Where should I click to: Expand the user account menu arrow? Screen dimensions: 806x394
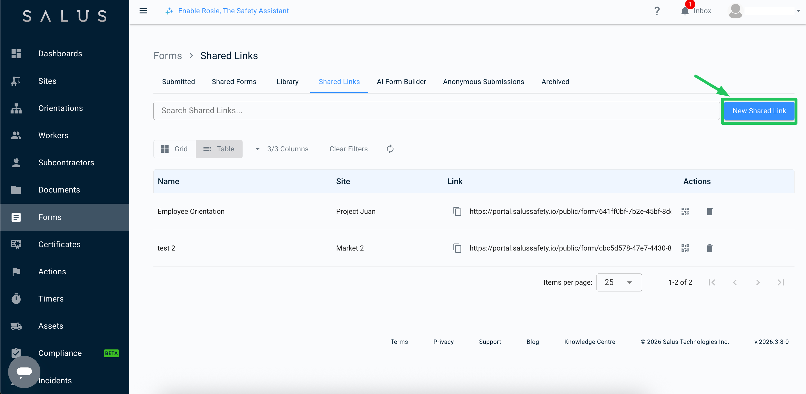tap(798, 11)
